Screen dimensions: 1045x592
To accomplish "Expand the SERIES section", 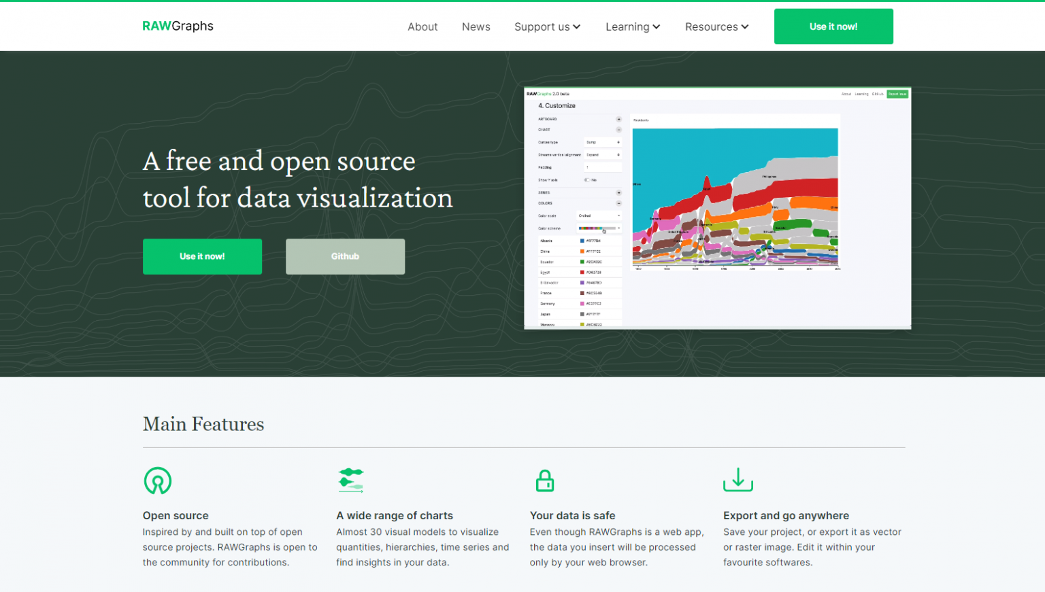I will [x=618, y=192].
